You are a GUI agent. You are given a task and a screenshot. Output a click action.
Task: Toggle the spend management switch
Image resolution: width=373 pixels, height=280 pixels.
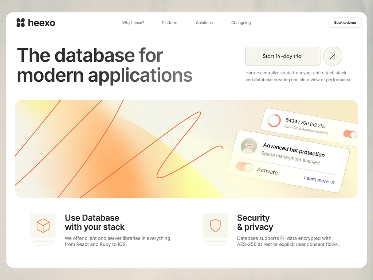350,134
